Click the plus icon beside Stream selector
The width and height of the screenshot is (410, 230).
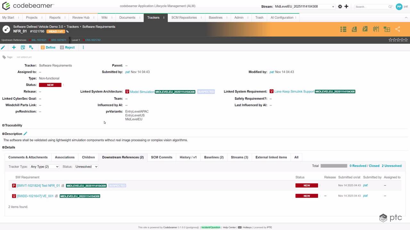(x=346, y=6)
